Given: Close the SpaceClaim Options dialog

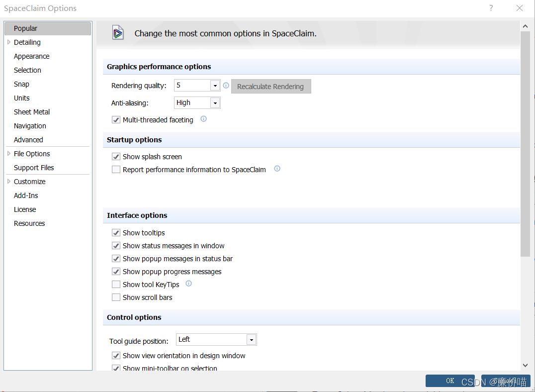Looking at the screenshot, I should click(x=519, y=8).
